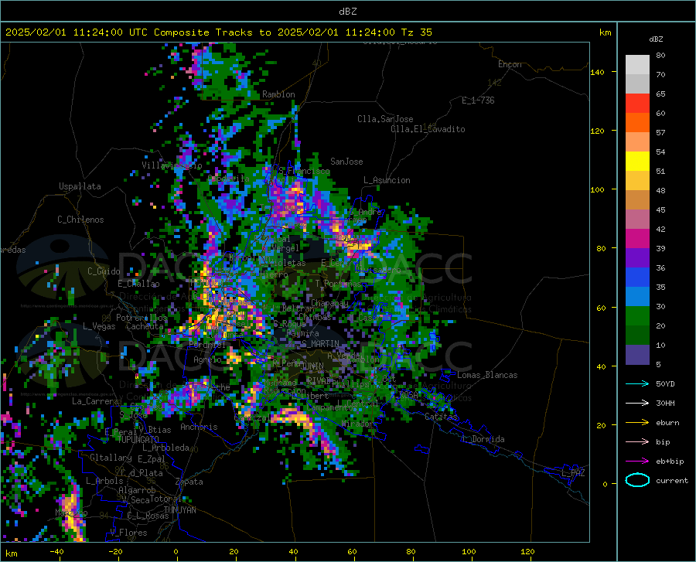Click the Cacheuta map label
Image resolution: width=696 pixels, height=562 pixels.
coord(145,326)
